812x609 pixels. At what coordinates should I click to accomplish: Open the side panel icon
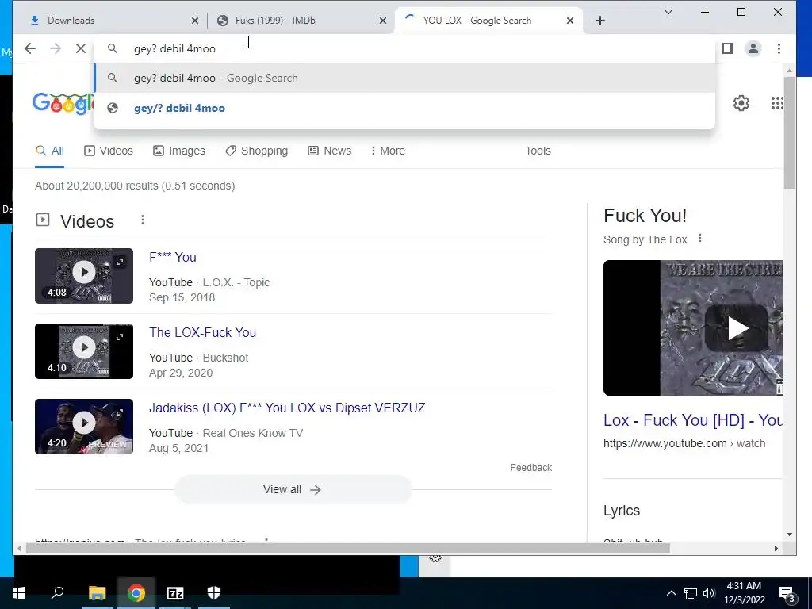click(728, 48)
